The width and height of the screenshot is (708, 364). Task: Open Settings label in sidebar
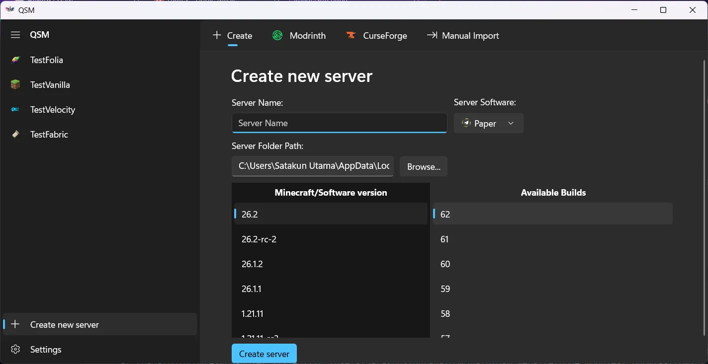[x=46, y=350]
